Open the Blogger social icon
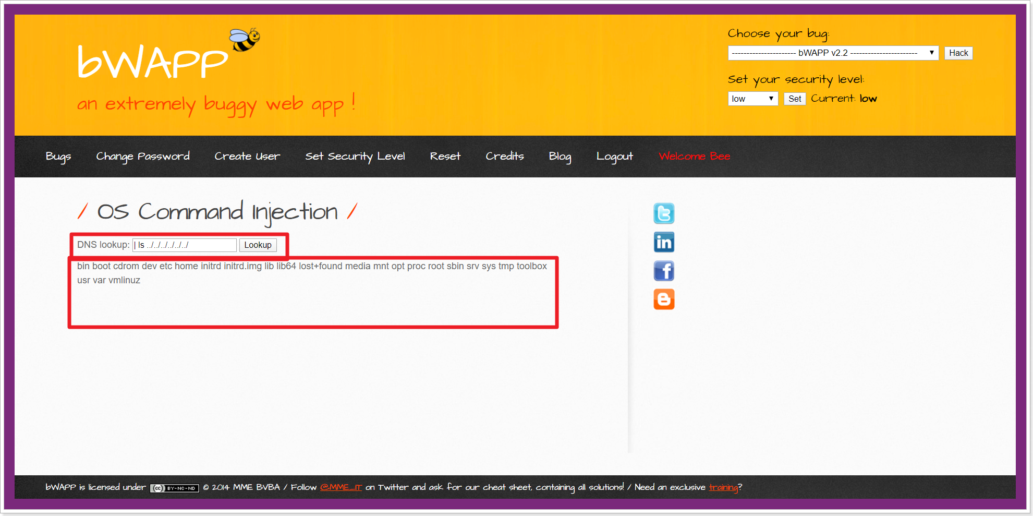This screenshot has height=516, width=1033. pyautogui.click(x=664, y=299)
